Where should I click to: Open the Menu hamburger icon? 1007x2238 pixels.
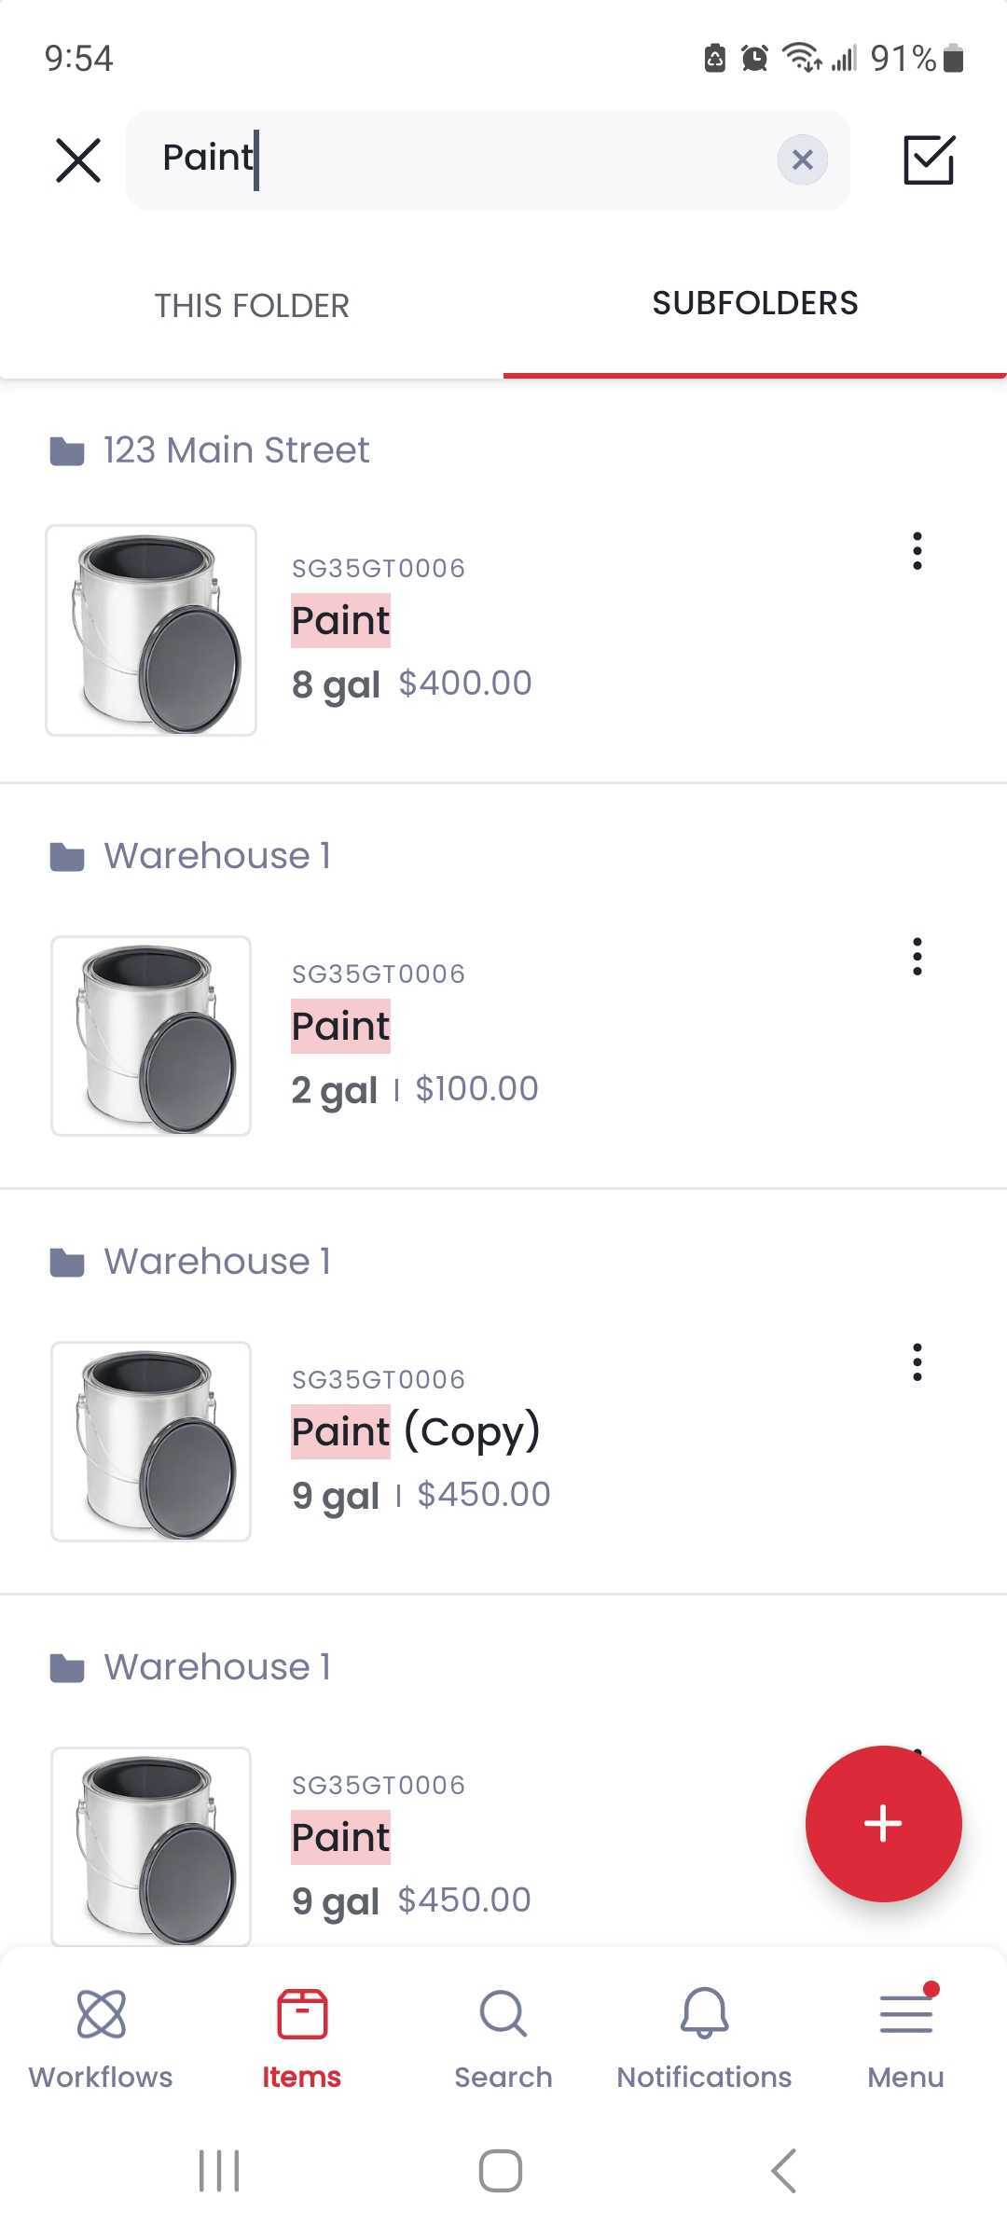(x=905, y=2038)
